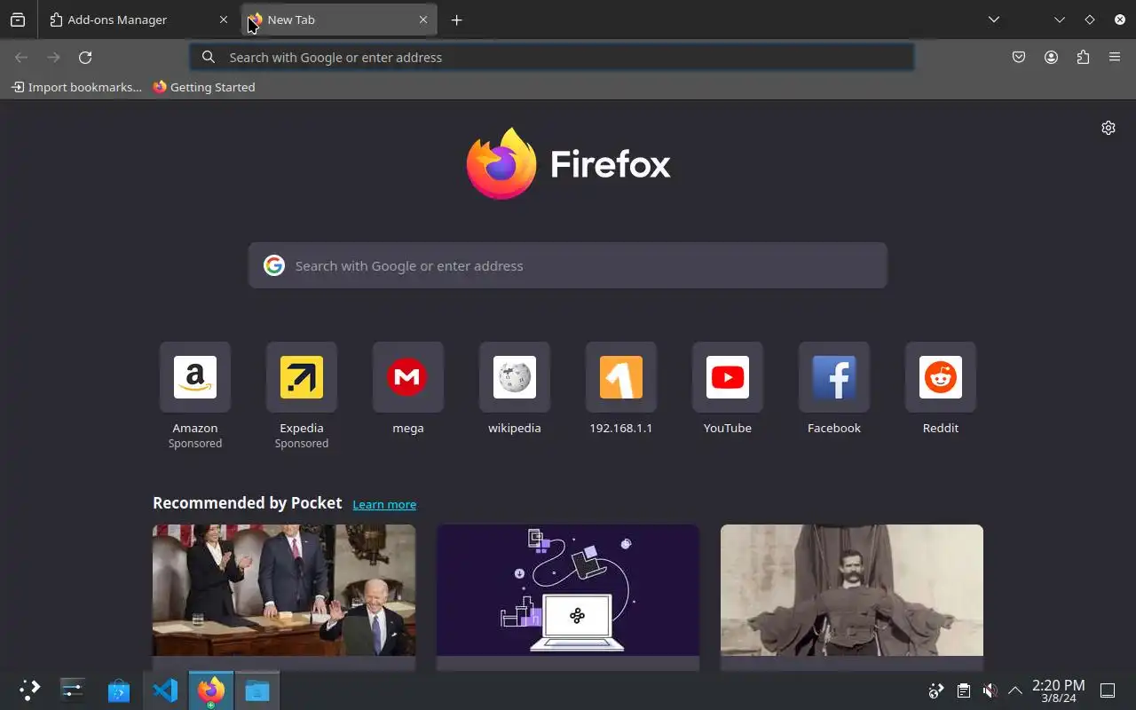Open Dolphin file manager from taskbar
1136x710 pixels.
click(257, 690)
